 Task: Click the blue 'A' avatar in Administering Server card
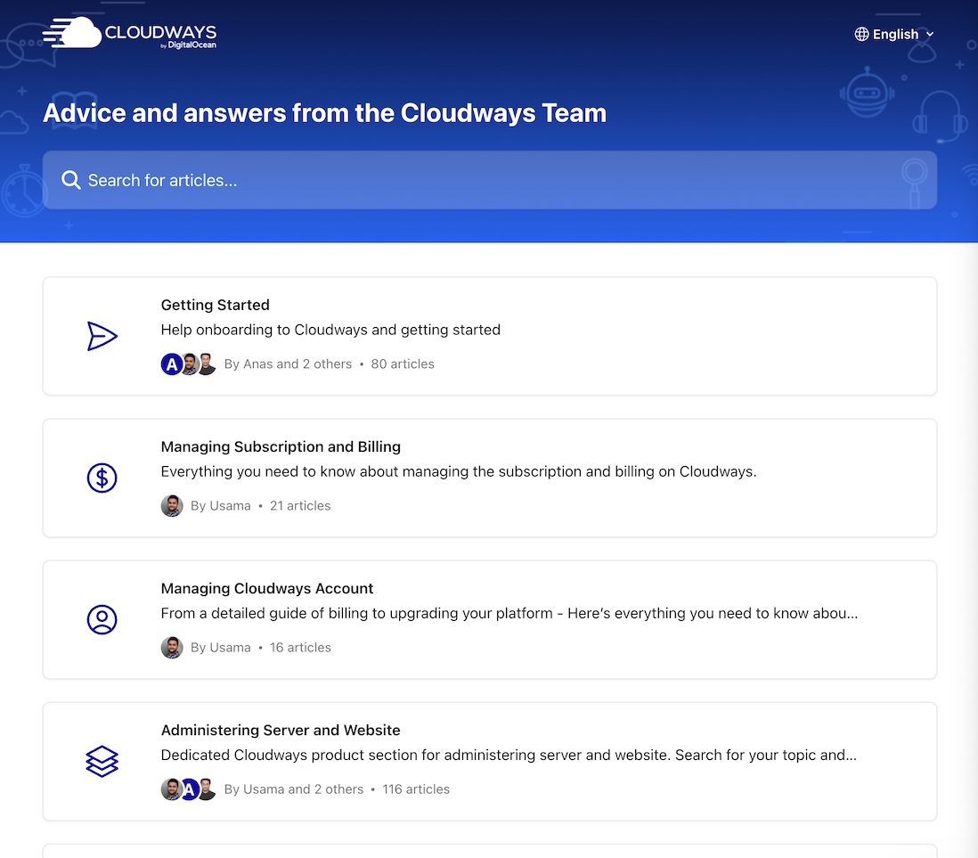coord(189,789)
